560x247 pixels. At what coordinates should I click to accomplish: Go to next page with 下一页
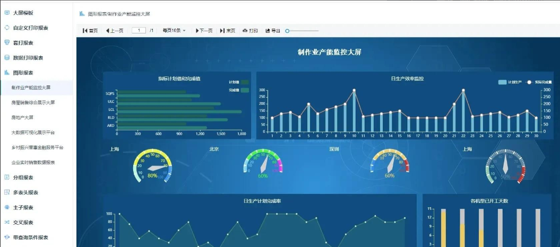204,31
